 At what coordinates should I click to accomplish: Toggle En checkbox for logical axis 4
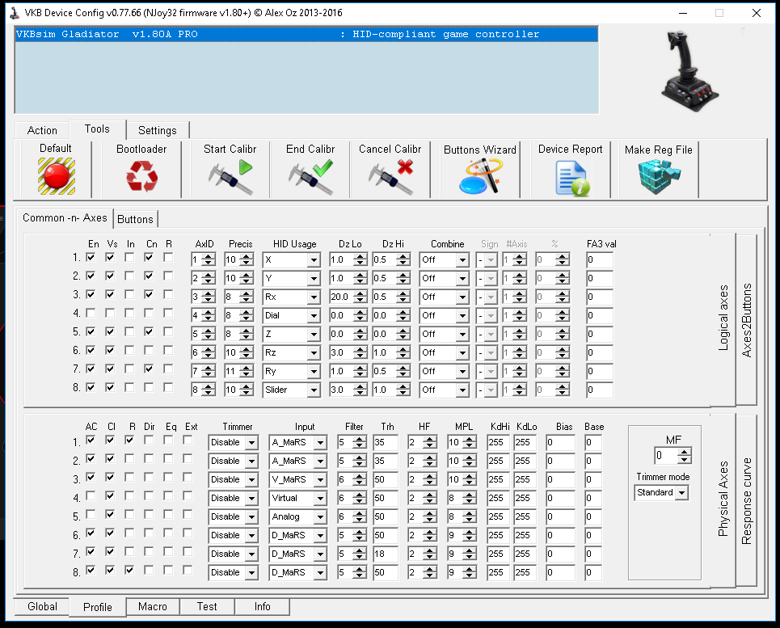[x=91, y=313]
